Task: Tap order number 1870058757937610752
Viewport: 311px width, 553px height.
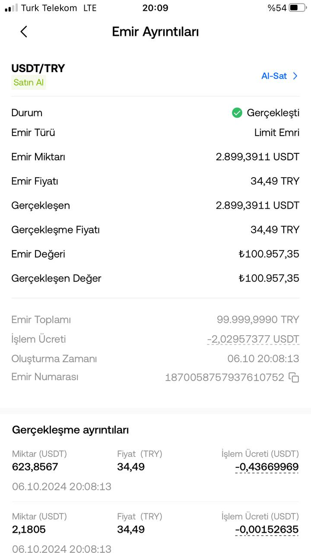Action: 225,378
